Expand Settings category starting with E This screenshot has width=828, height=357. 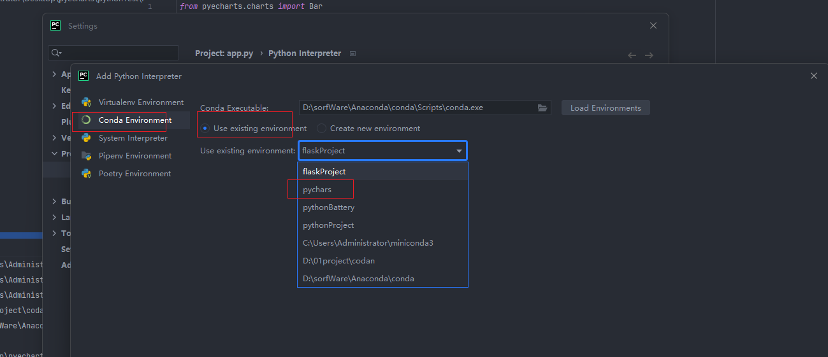coord(54,106)
